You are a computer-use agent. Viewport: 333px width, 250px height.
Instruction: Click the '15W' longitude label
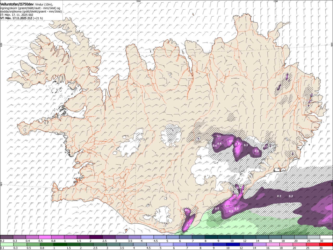(276, 1)
